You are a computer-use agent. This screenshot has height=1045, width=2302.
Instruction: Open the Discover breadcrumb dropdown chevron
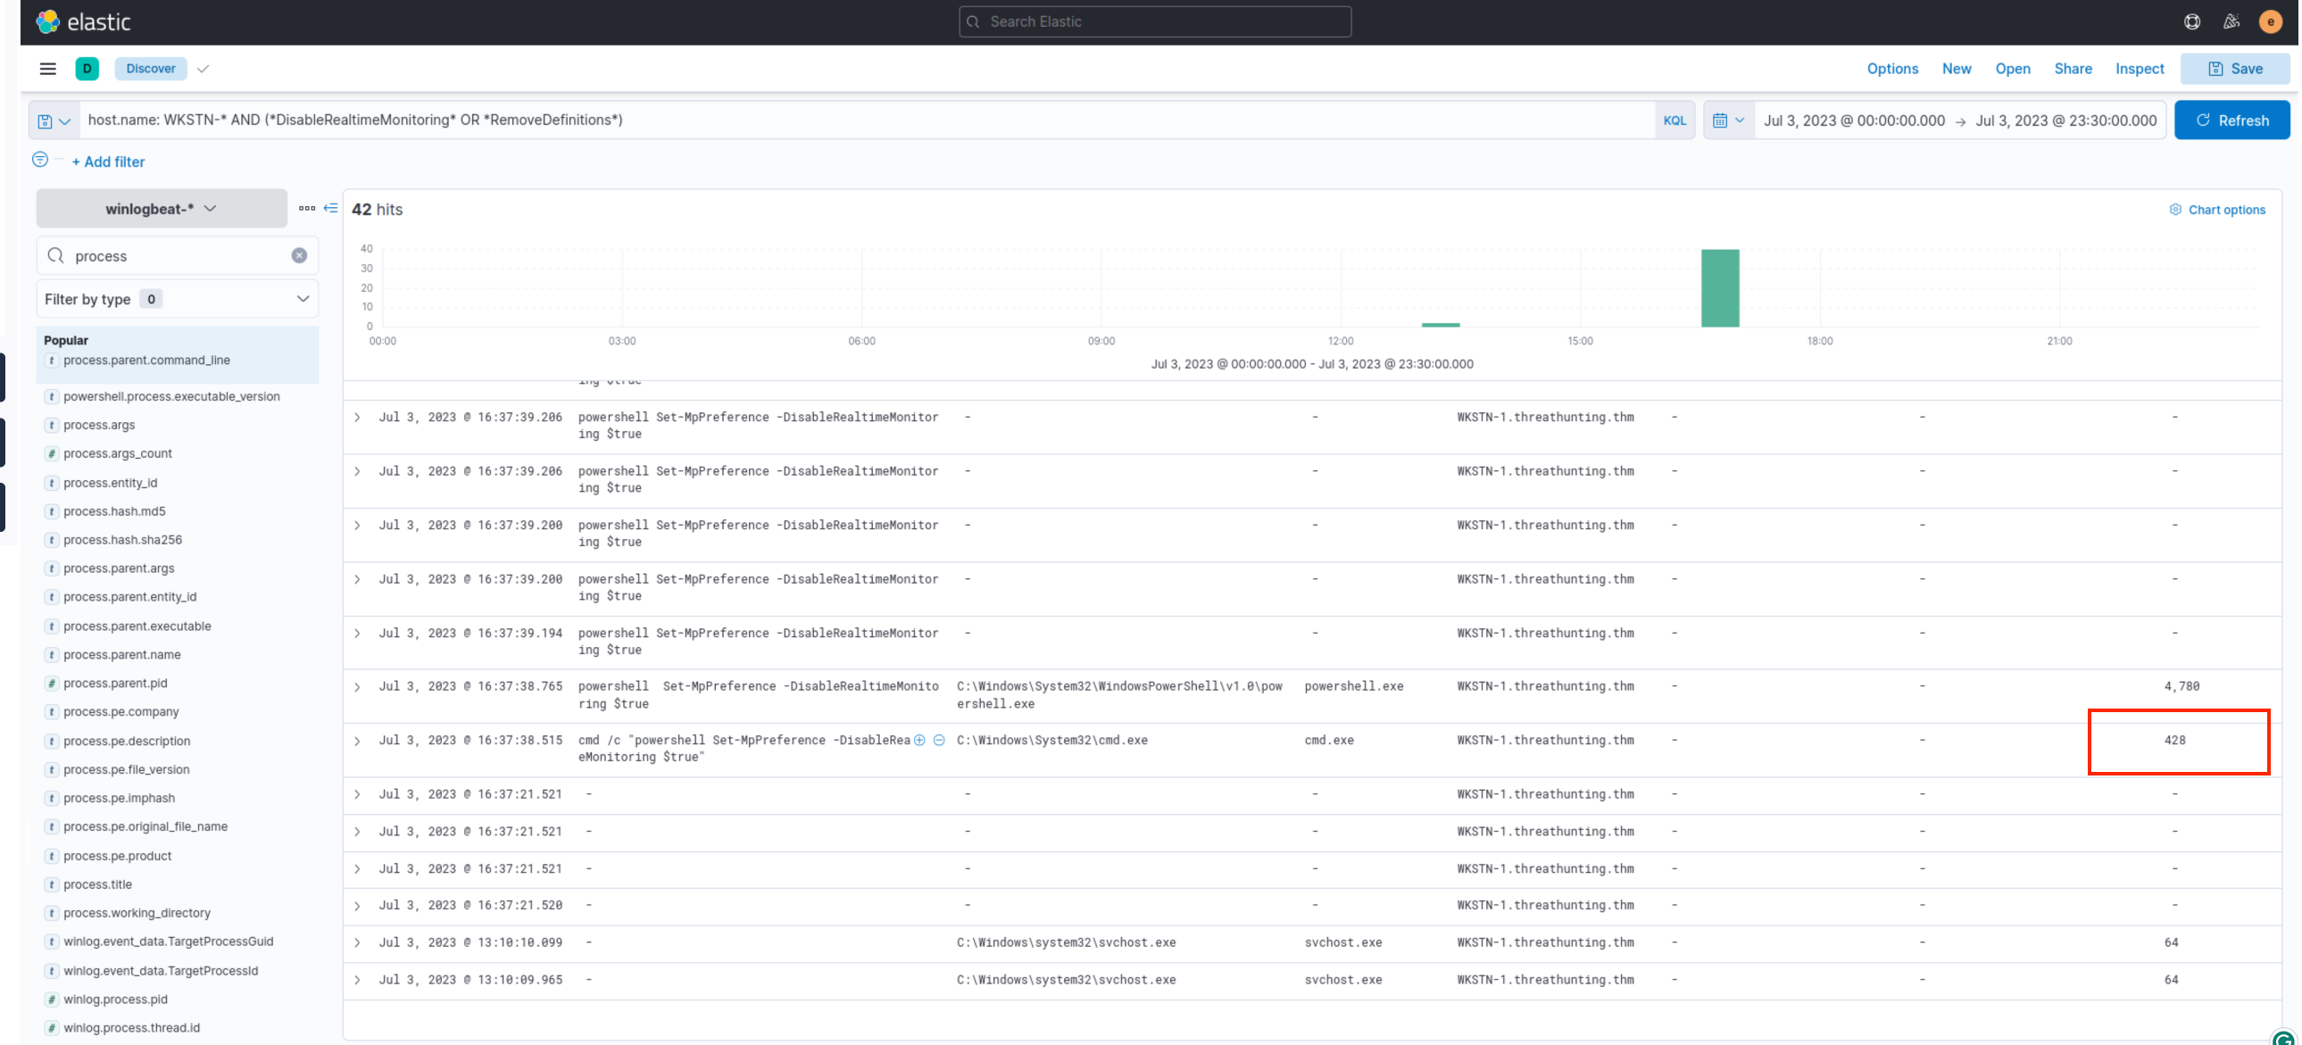click(203, 69)
